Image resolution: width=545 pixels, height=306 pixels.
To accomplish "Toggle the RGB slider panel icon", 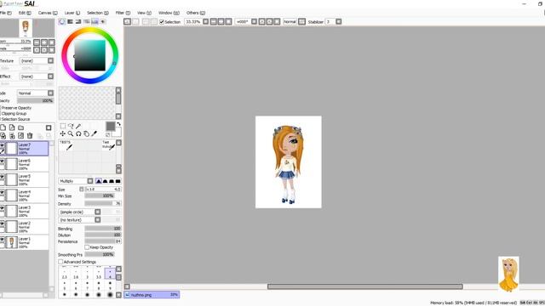I will [70, 21].
